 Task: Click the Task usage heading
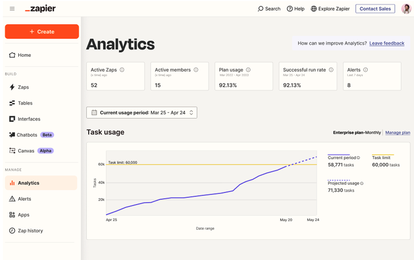point(105,132)
